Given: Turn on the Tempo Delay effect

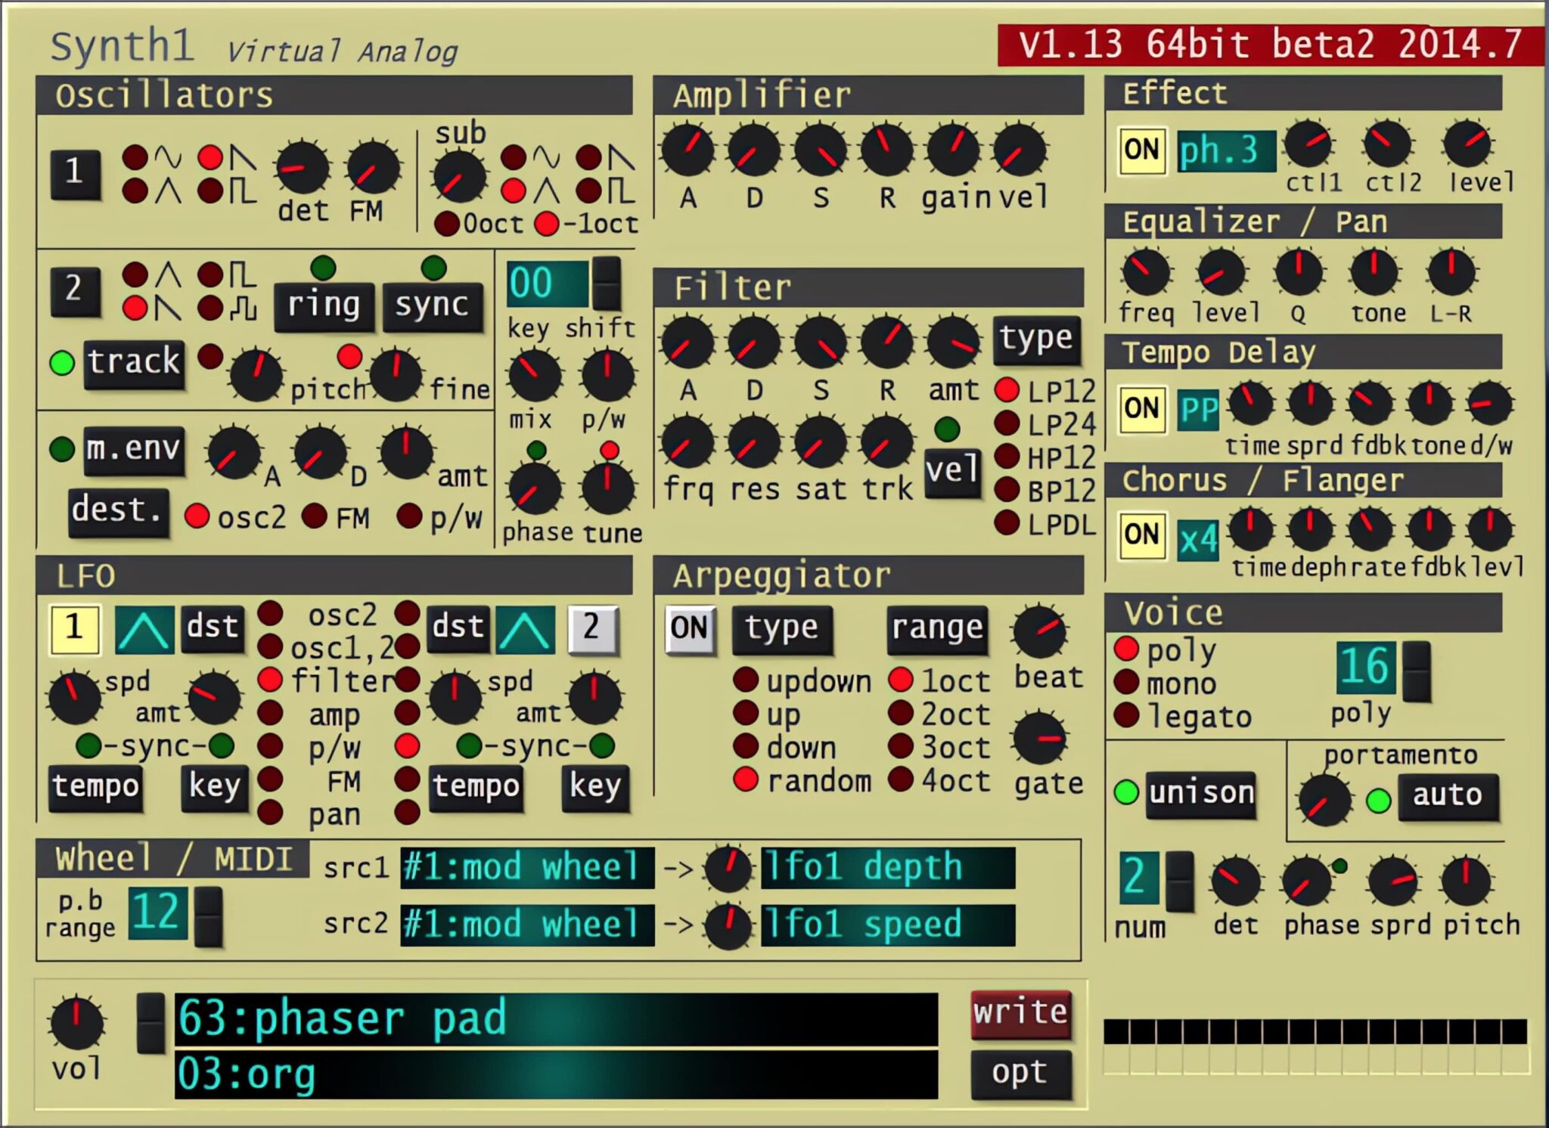Looking at the screenshot, I should tap(1144, 409).
